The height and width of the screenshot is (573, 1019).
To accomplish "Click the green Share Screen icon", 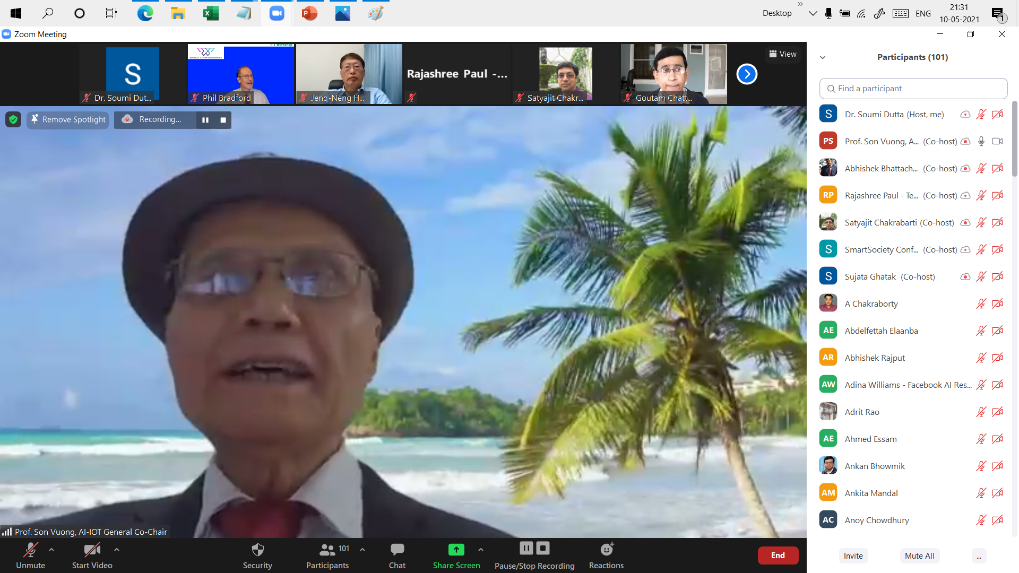I will pyautogui.click(x=456, y=550).
